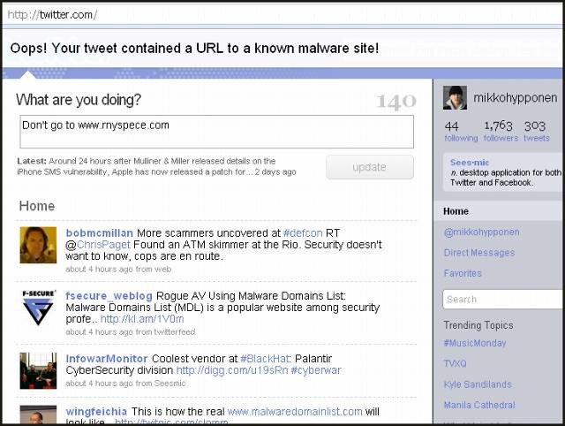Open the Seesmic promo link
Viewport: 565px width, 426px height.
click(x=470, y=163)
